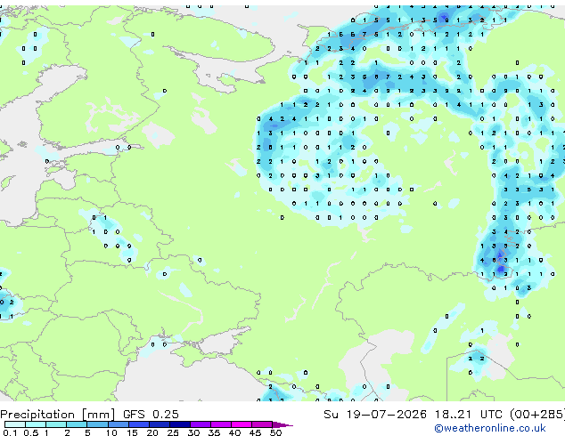Click the '30' legend scale label
This screenshot has width=565, height=436.
tap(193, 432)
